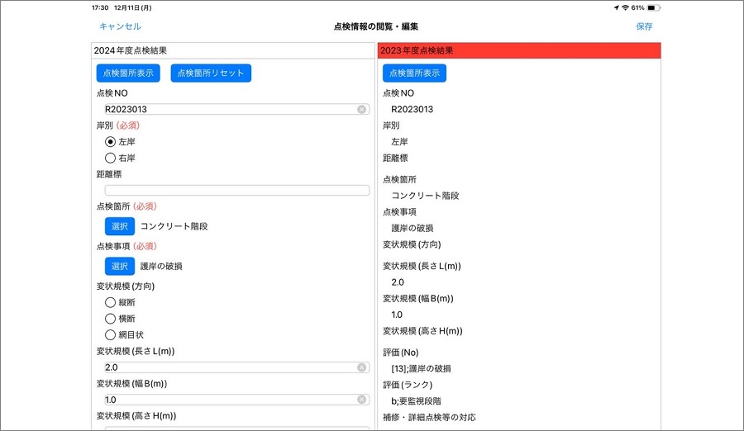The width and height of the screenshot is (744, 431).
Task: Tap 点検箇所表示 in 2024 panel
Action: 128,73
